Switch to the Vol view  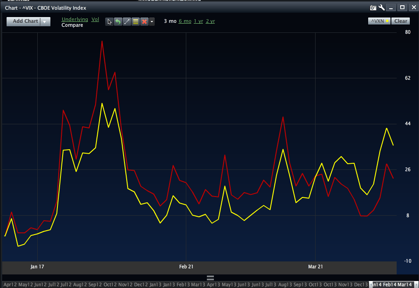tap(95, 19)
